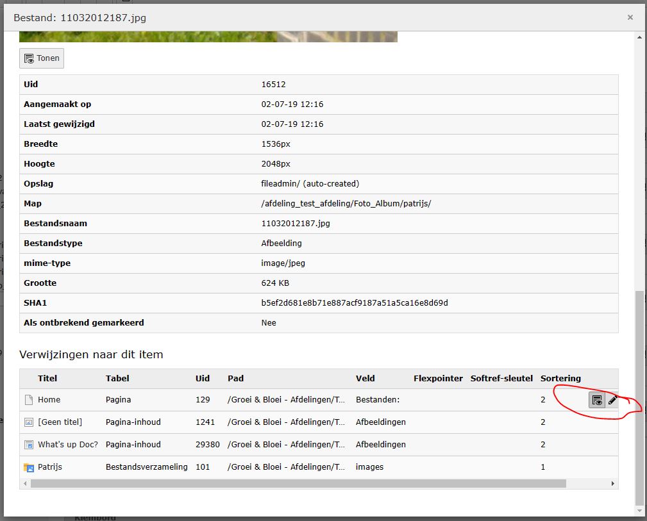Click the What's up Doc? reference title
Screen dimensions: 647x521
click(x=68, y=445)
